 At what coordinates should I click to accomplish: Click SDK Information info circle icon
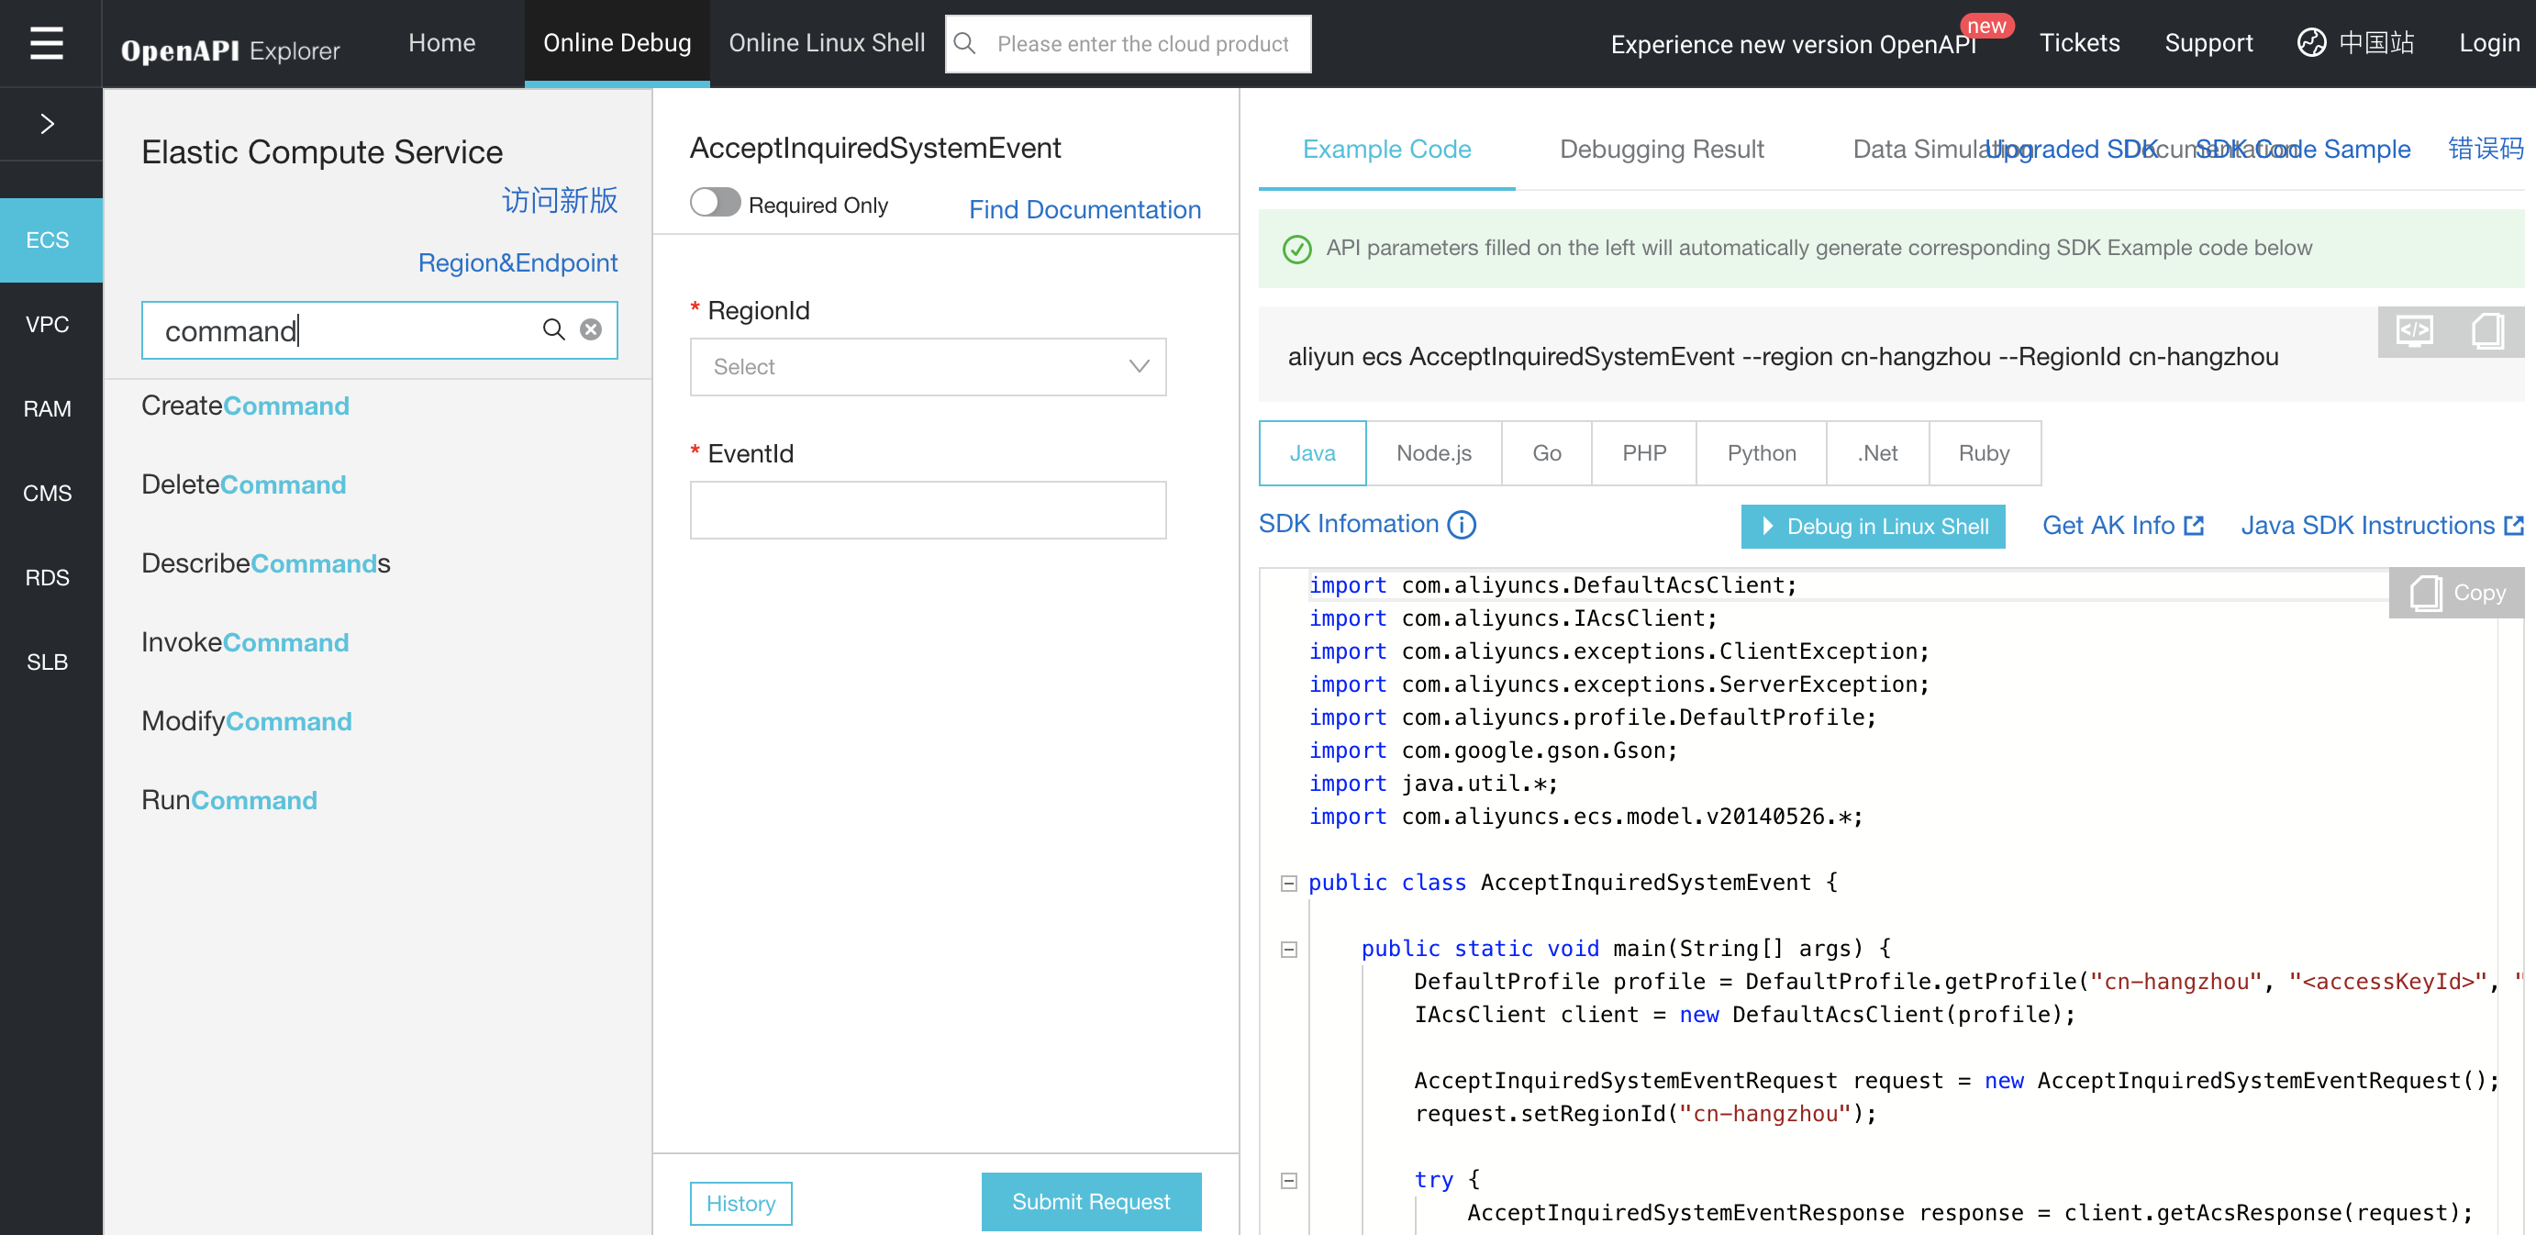coord(1462,525)
